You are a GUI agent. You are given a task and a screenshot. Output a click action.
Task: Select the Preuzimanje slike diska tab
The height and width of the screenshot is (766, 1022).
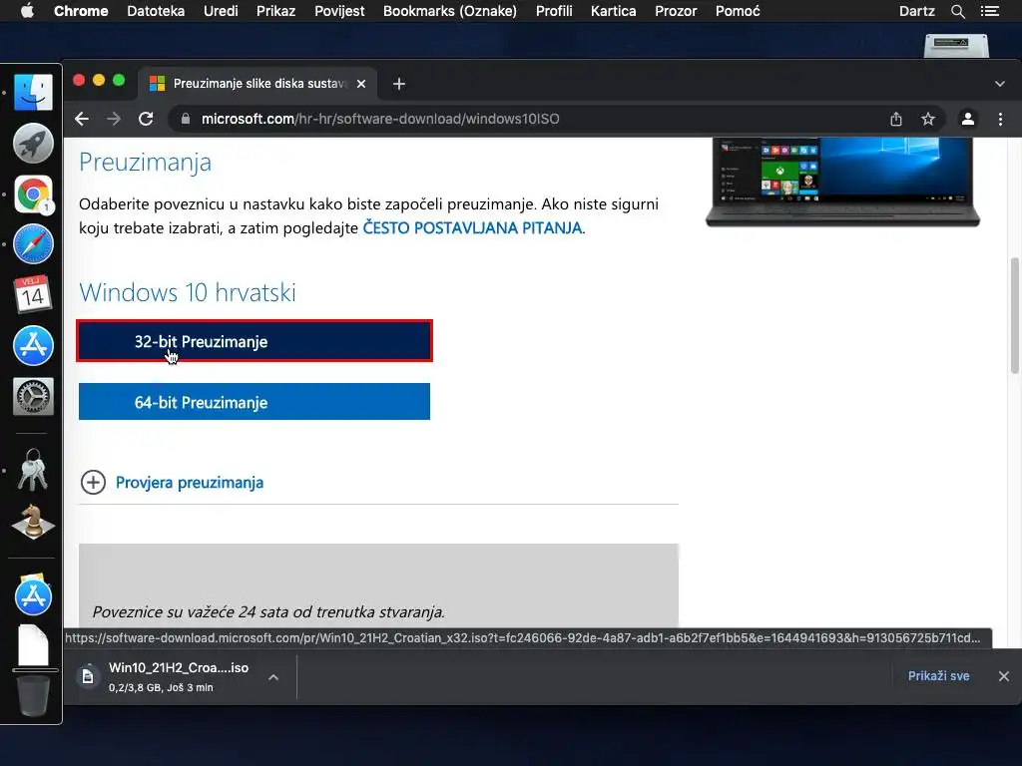pos(257,84)
